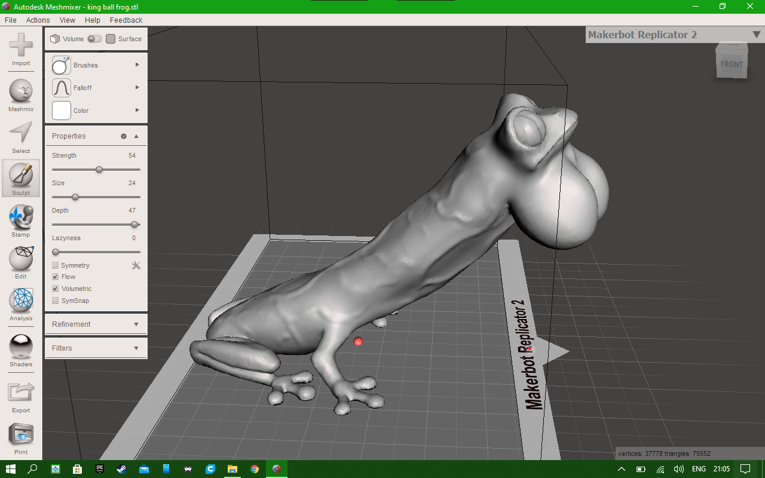765x478 pixels.
Task: Send the model to Print
Action: point(21,438)
